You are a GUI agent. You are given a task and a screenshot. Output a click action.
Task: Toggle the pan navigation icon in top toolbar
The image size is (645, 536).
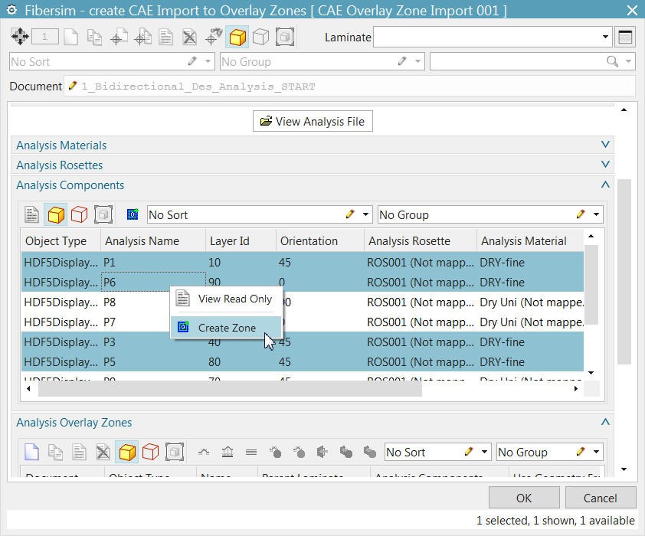19,36
